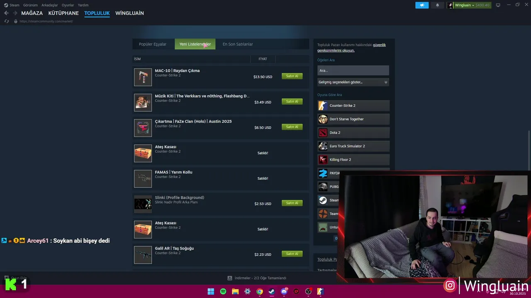Open the FaZe Clan sticker thumbnail
The height and width of the screenshot is (298, 531).
(143, 128)
